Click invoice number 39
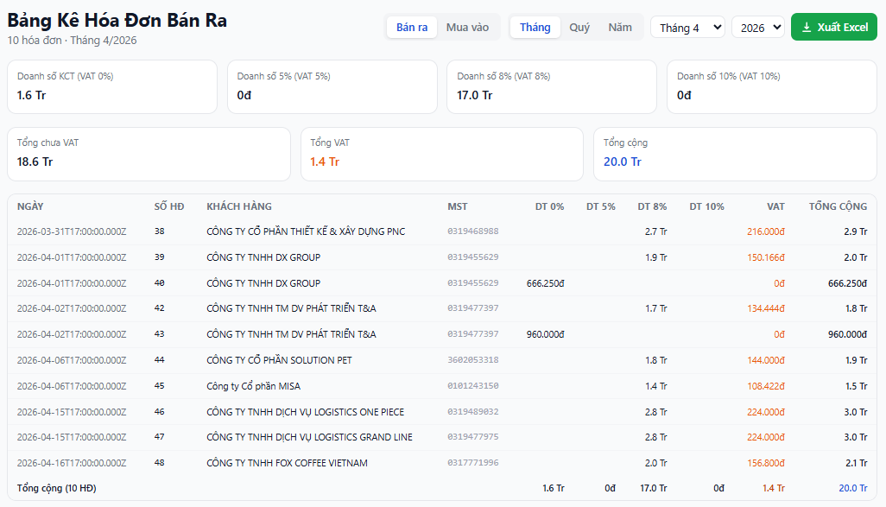Screen dimensions: 886x507 pos(160,257)
